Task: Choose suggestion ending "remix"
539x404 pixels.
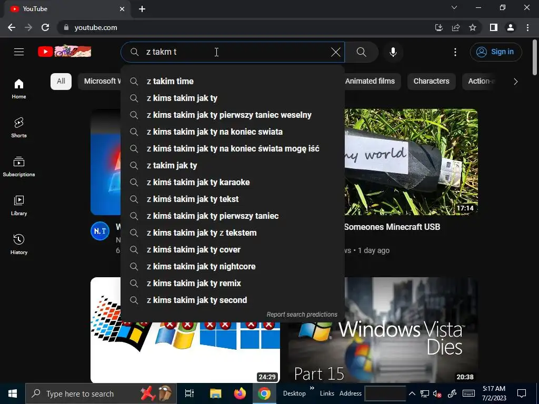Action: [x=232, y=284]
